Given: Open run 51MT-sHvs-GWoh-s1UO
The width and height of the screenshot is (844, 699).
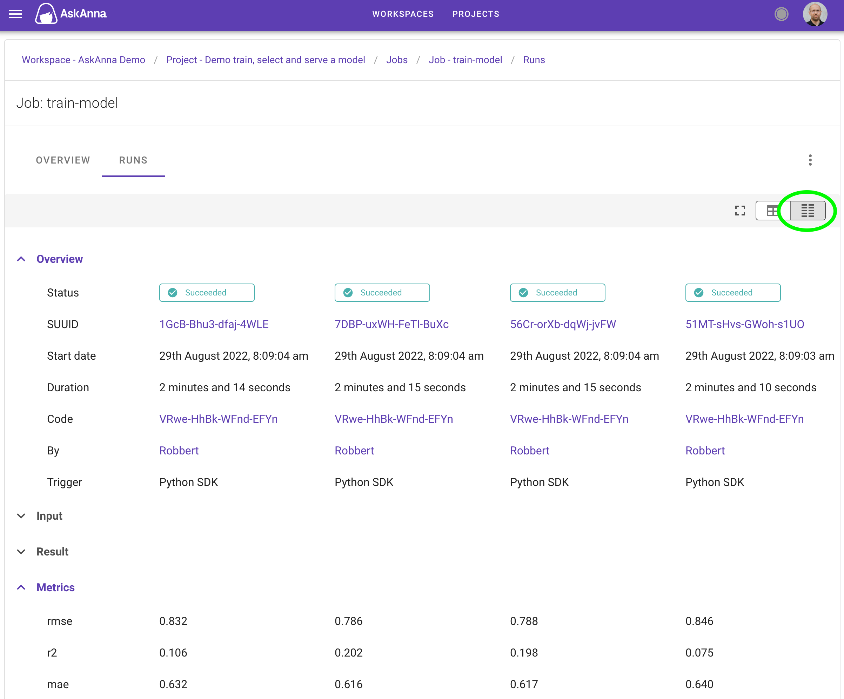Looking at the screenshot, I should pos(744,324).
